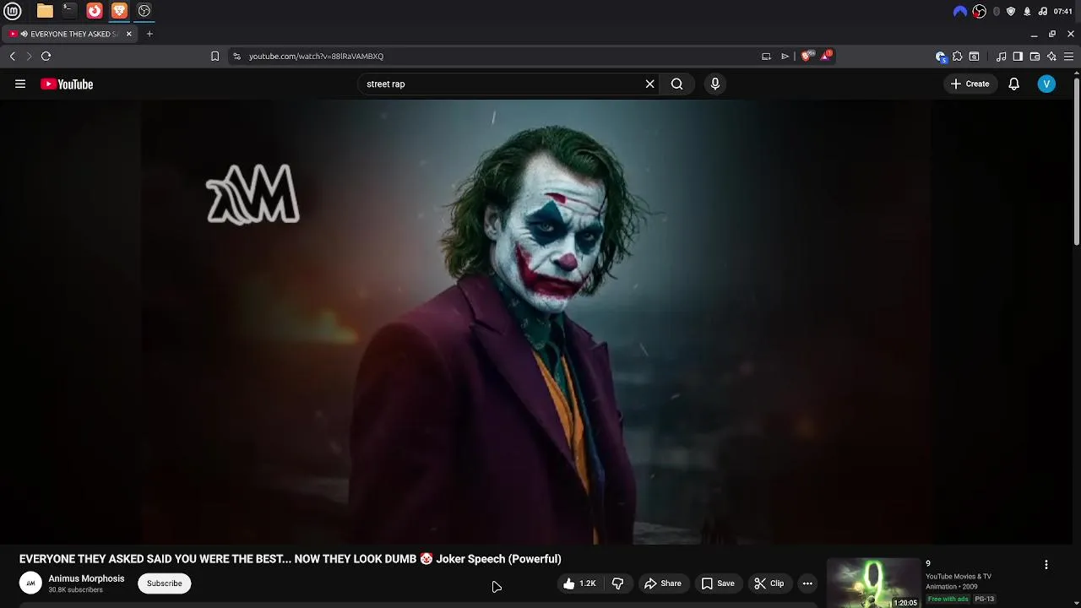
Task: Close the EVERYONE THEY ASKED tab
Action: (128, 34)
